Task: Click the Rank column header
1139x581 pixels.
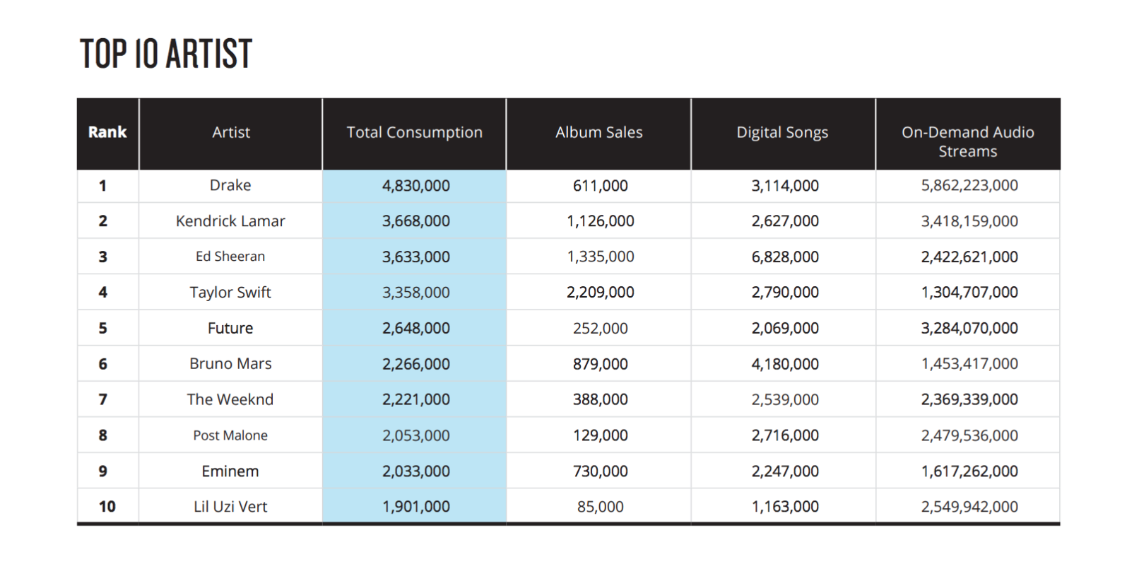Action: (107, 132)
